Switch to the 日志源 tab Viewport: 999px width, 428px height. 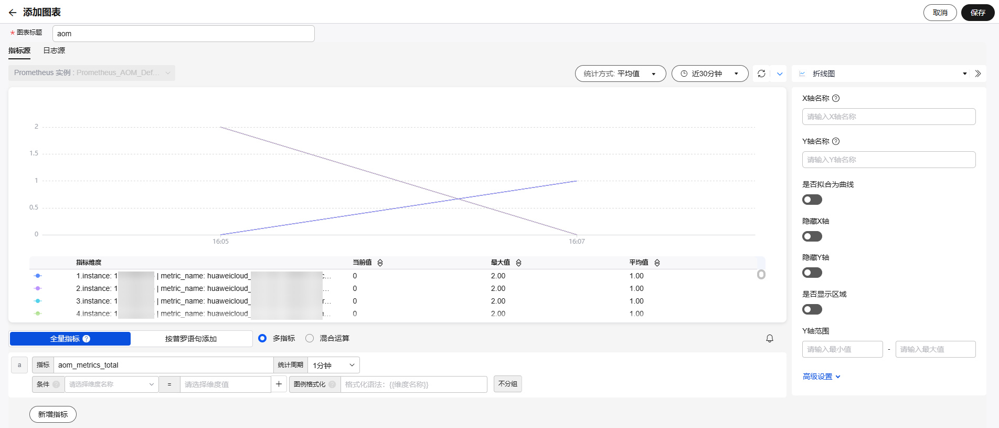coord(54,50)
